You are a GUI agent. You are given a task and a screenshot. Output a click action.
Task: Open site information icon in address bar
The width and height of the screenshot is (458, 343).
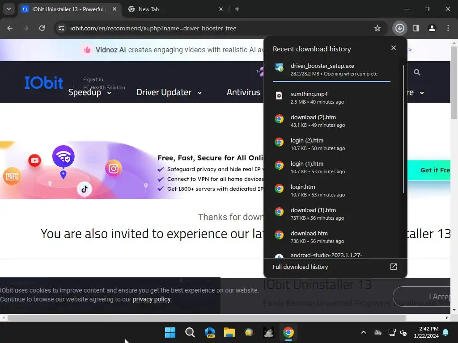61,28
